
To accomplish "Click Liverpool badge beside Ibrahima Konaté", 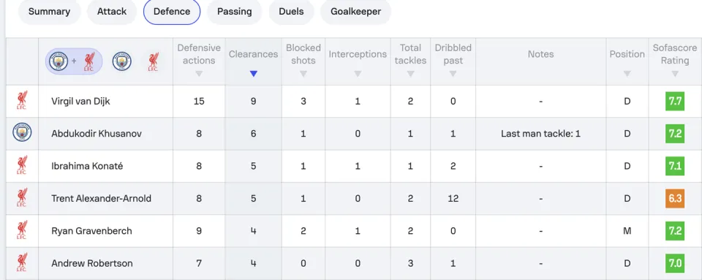I will (x=22, y=166).
